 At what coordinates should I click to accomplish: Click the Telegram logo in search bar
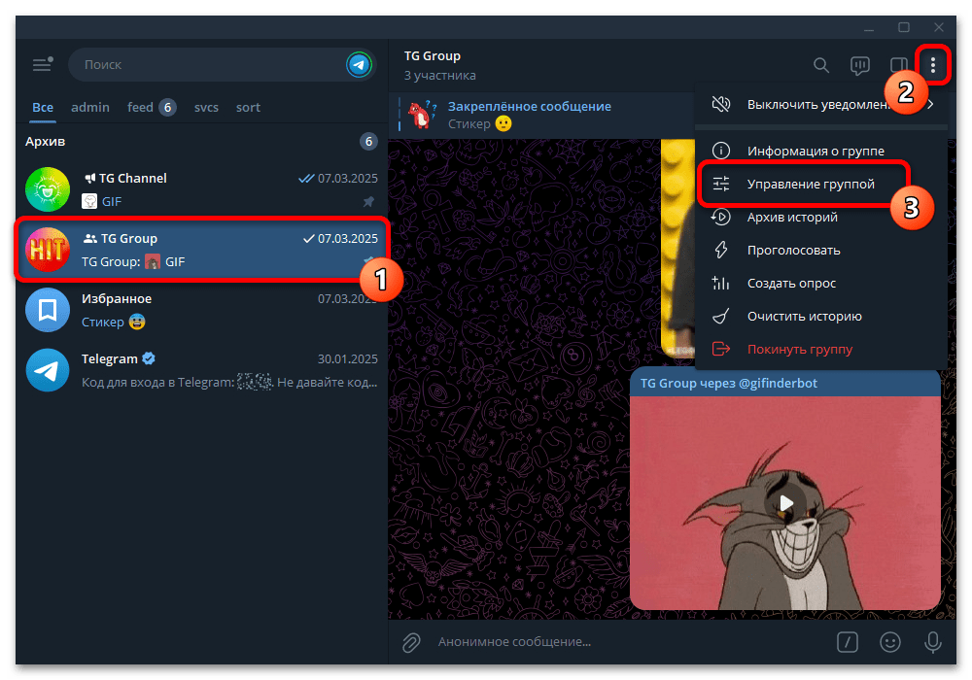pyautogui.click(x=359, y=64)
